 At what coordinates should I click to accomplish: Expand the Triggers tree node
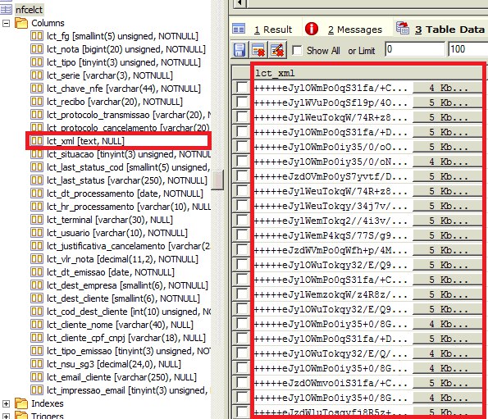click(6, 417)
